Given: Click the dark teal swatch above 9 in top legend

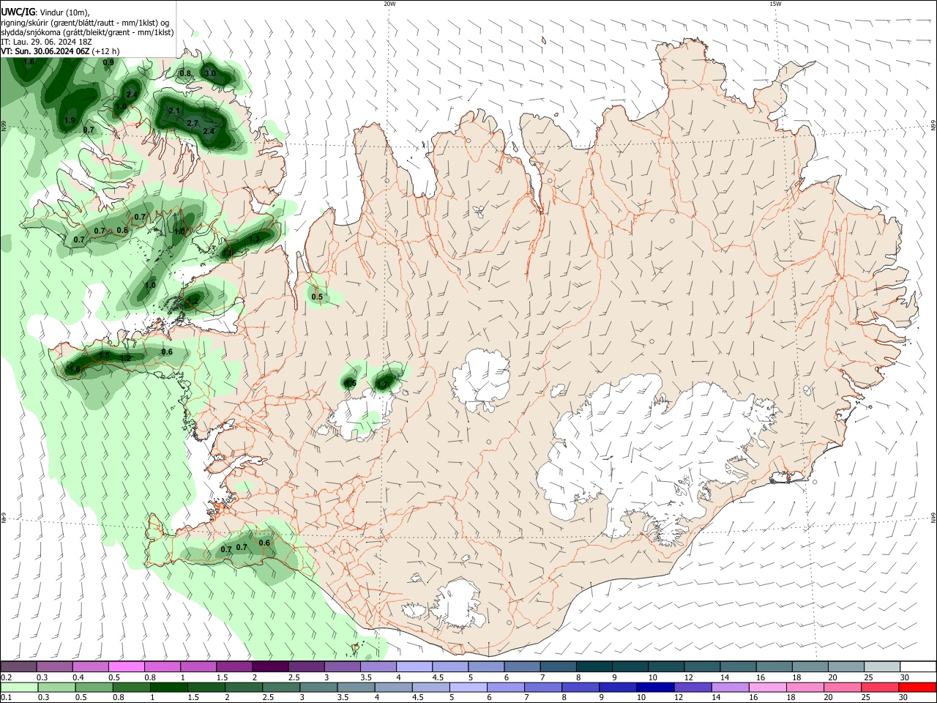Looking at the screenshot, I should [x=630, y=667].
